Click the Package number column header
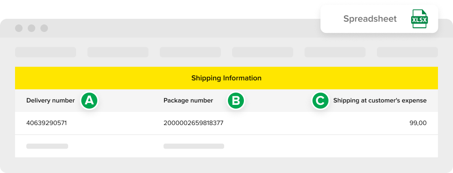 click(x=188, y=101)
